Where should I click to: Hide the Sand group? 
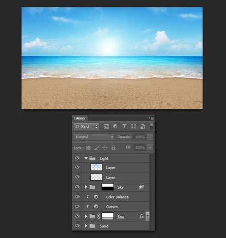tap(77, 226)
